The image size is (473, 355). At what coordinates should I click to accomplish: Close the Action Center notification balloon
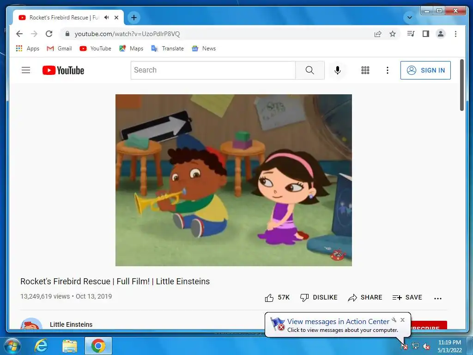pos(402,320)
